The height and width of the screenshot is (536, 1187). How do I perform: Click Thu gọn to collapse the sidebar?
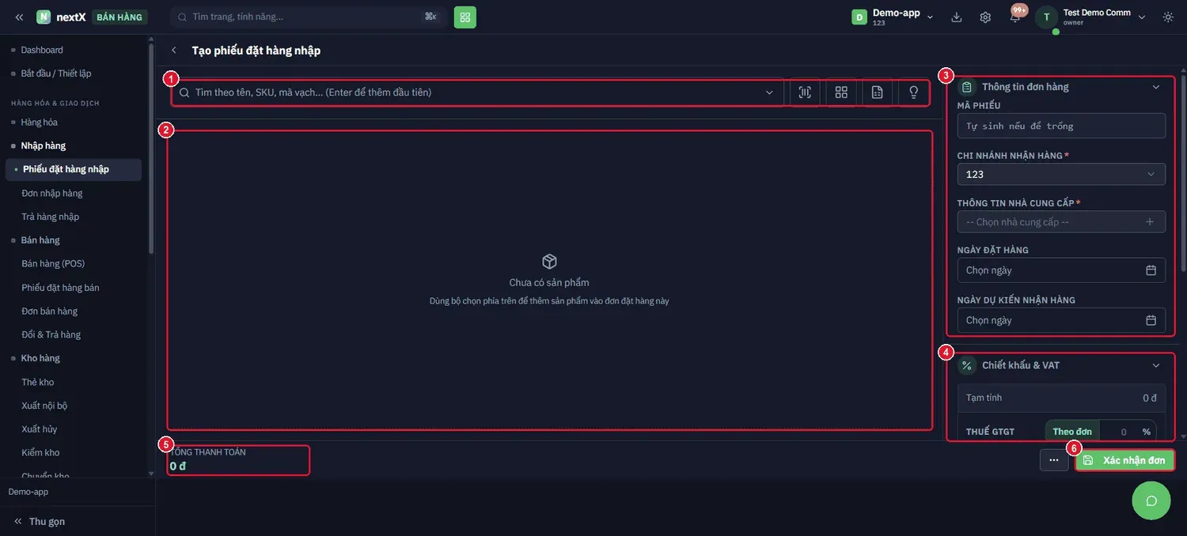click(39, 521)
